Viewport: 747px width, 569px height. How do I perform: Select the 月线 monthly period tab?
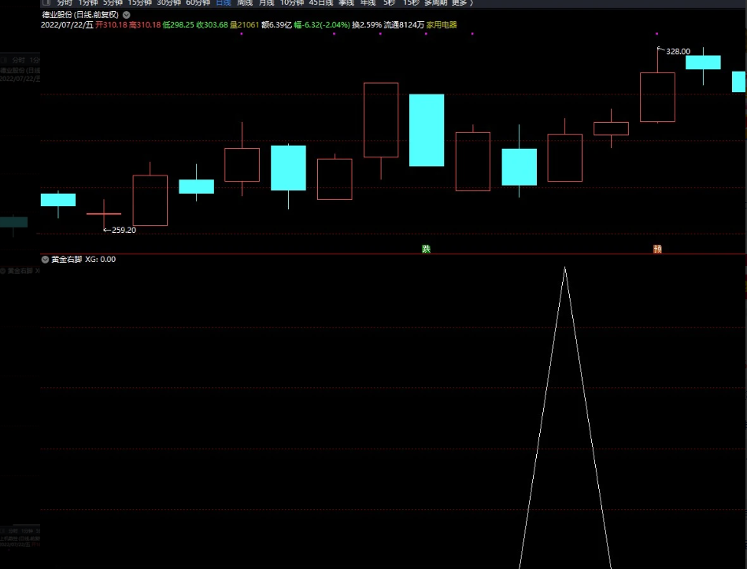point(267,3)
